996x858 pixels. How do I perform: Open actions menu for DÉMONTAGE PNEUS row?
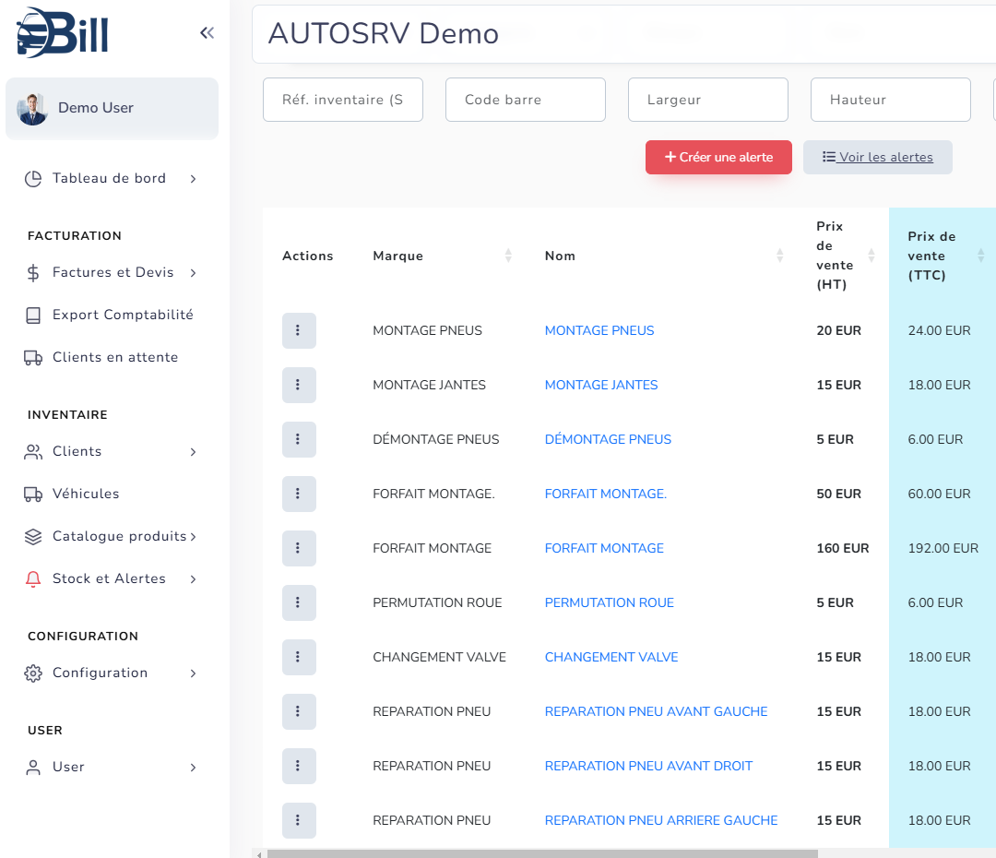(x=299, y=439)
